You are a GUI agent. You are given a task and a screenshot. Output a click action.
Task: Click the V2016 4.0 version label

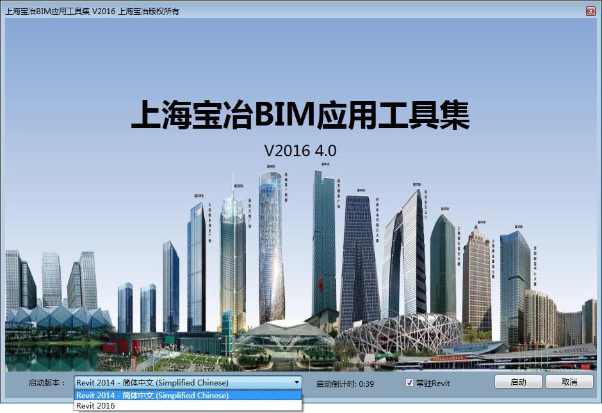point(300,152)
